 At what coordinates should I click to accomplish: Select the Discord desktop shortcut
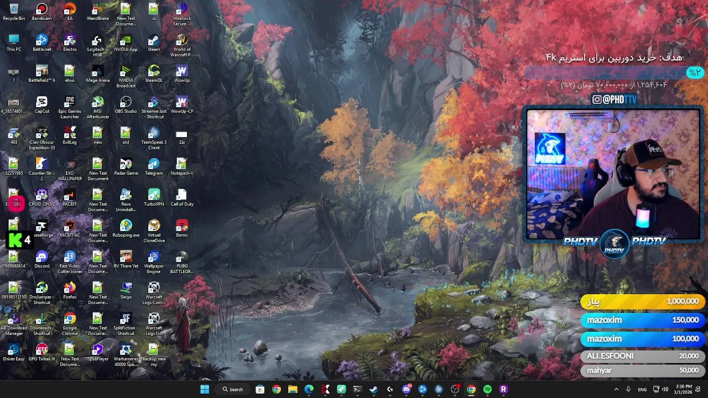(42, 260)
